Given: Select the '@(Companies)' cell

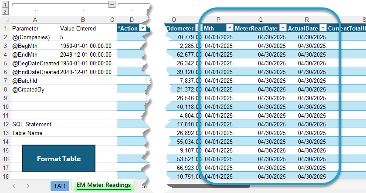Looking at the screenshot, I should coord(35,37).
